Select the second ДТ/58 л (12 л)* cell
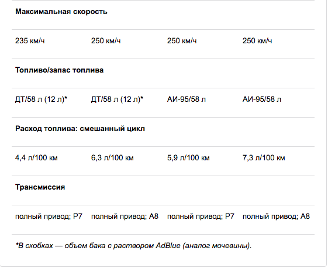Screen dimensions: 328x268 (117, 99)
